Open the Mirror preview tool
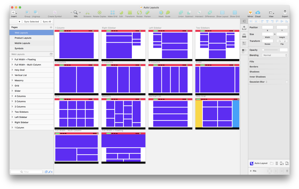The width and height of the screenshot is (299, 189). tap(250, 13)
